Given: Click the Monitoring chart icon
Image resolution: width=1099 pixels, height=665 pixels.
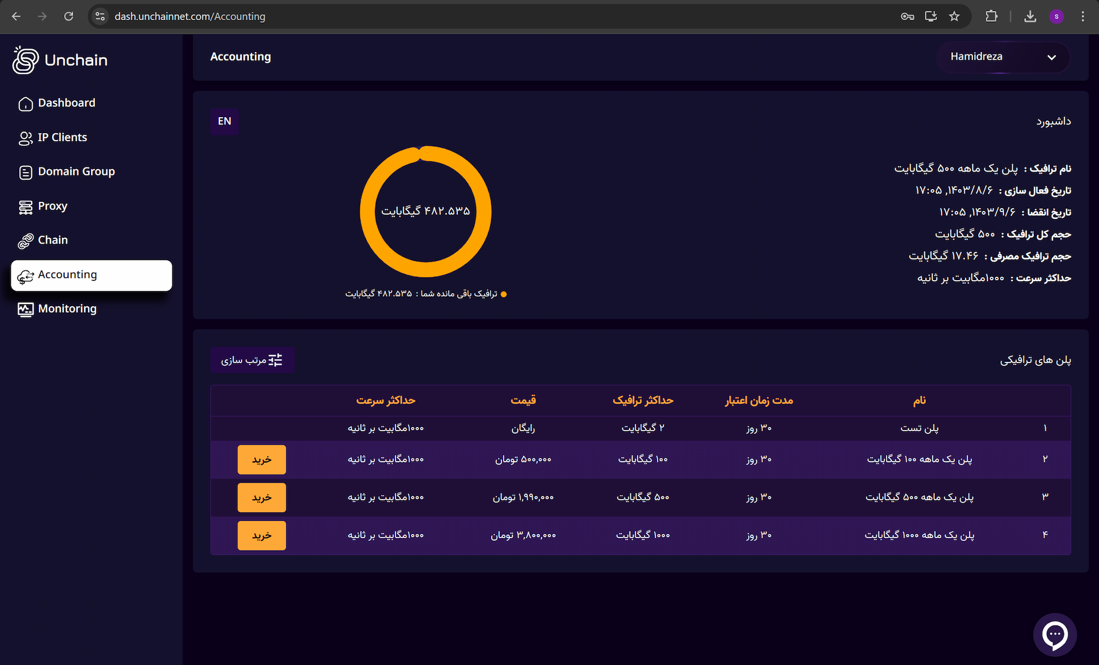Looking at the screenshot, I should click(25, 309).
